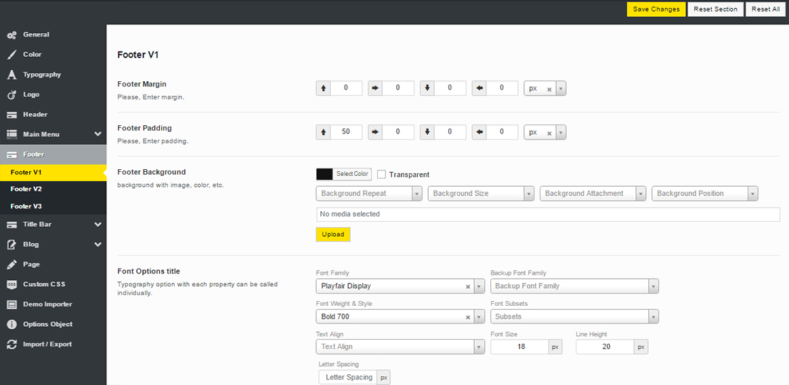This screenshot has width=789, height=385.
Task: Click the Upload button
Action: pos(333,235)
